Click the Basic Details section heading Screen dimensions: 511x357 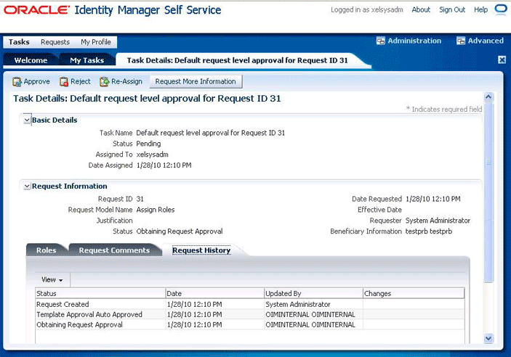click(55, 120)
